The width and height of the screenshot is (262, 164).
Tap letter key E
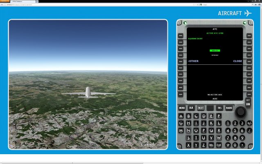(211, 116)
